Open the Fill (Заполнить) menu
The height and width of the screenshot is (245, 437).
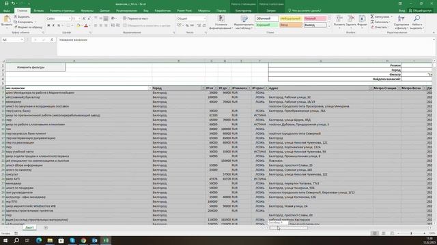380,22
